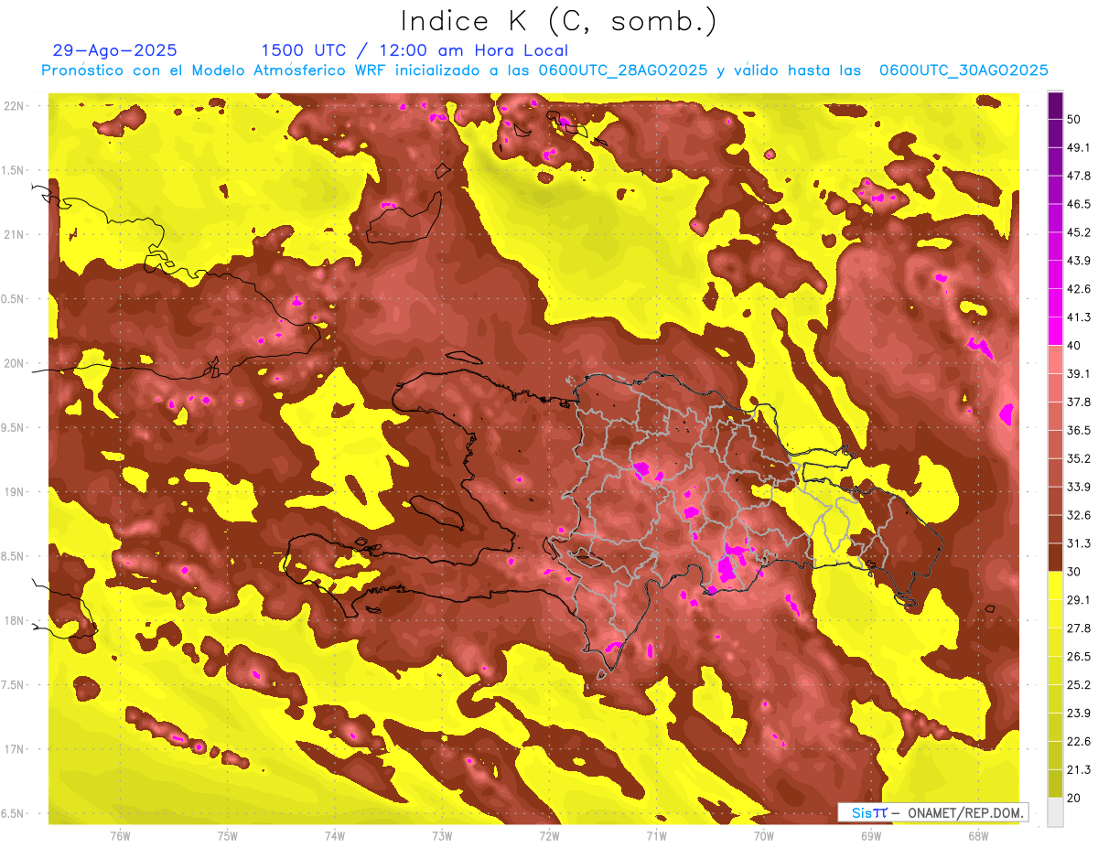Viewport: 1098px width, 848px height.
Task: Click the title "Indice K (C, somb.)"
Action: 558,21
